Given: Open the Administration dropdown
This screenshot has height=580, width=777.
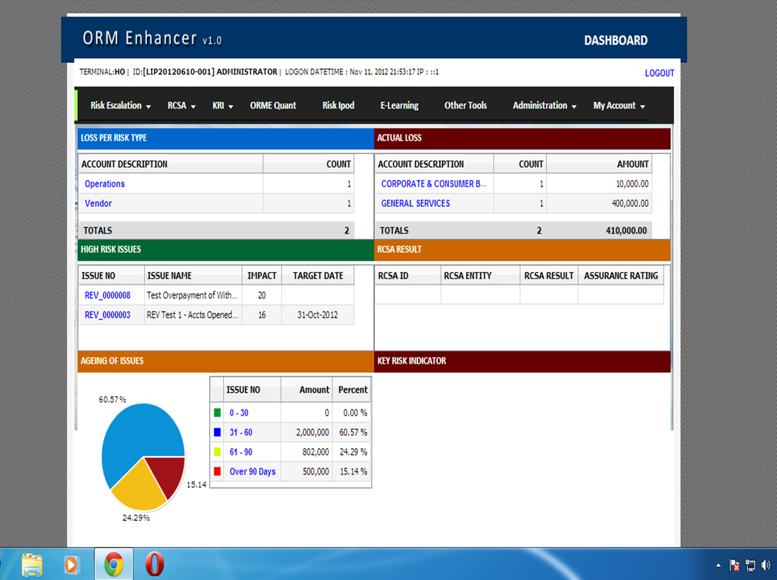Looking at the screenshot, I should (x=540, y=105).
